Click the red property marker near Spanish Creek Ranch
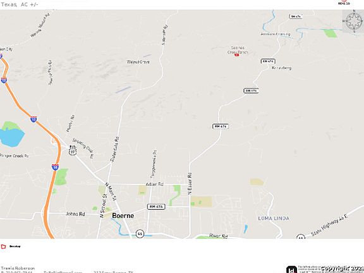The width and height of the screenshot is (364, 273). tap(236, 55)
